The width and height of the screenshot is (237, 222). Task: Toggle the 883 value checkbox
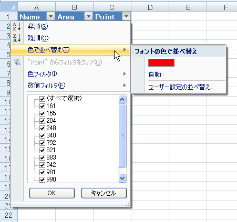point(42,157)
